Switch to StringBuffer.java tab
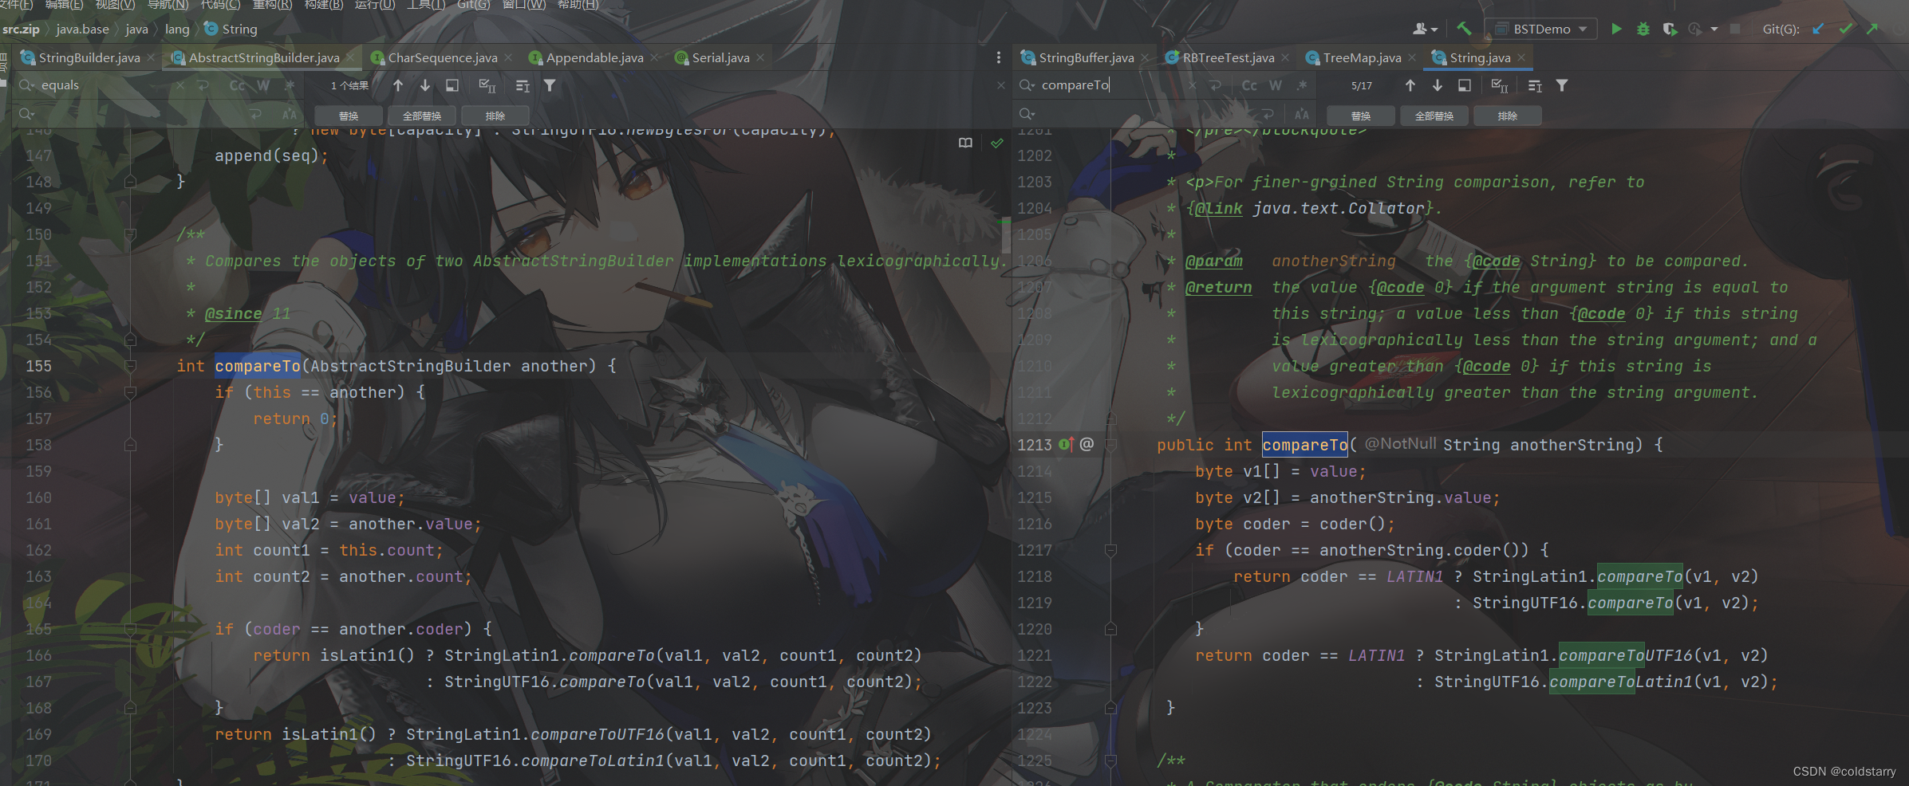Viewport: 1909px width, 786px height. point(1086,57)
